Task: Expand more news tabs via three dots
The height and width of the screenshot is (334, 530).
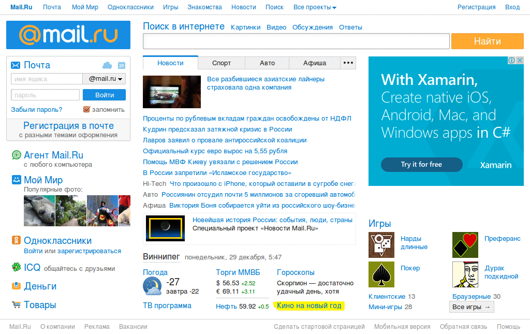Action: click(348, 63)
